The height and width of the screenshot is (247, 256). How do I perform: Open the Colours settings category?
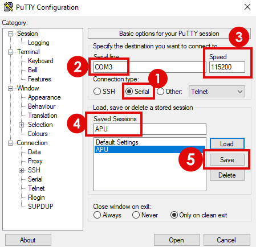click(x=38, y=134)
